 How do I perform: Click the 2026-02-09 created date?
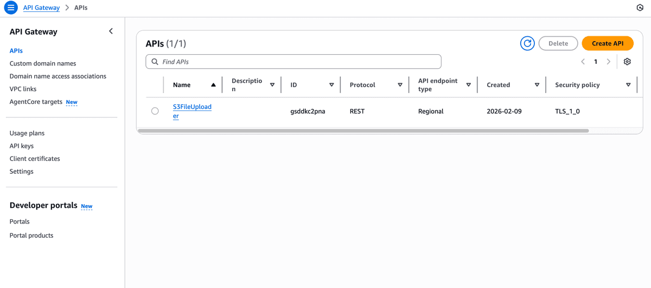504,111
